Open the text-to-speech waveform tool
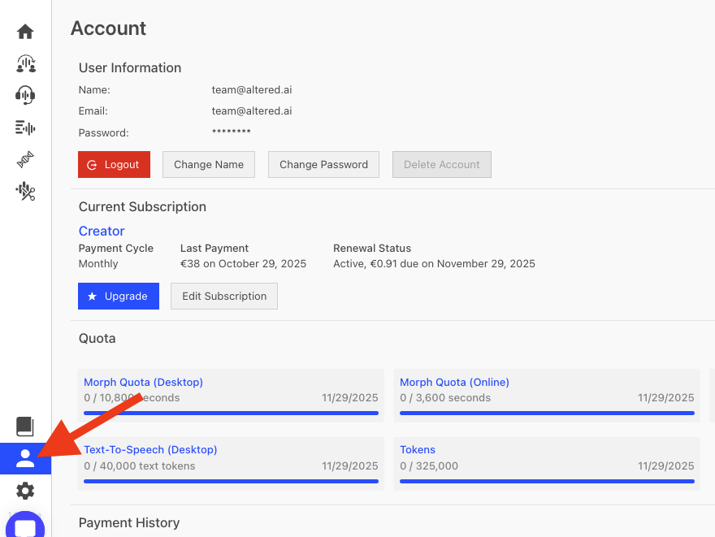 (25, 128)
